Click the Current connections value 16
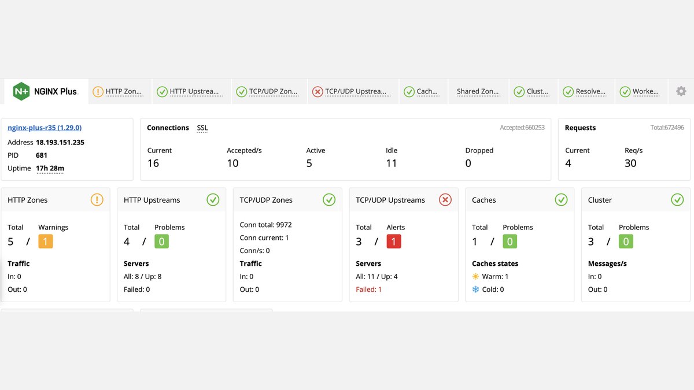The width and height of the screenshot is (694, 390). point(153,163)
